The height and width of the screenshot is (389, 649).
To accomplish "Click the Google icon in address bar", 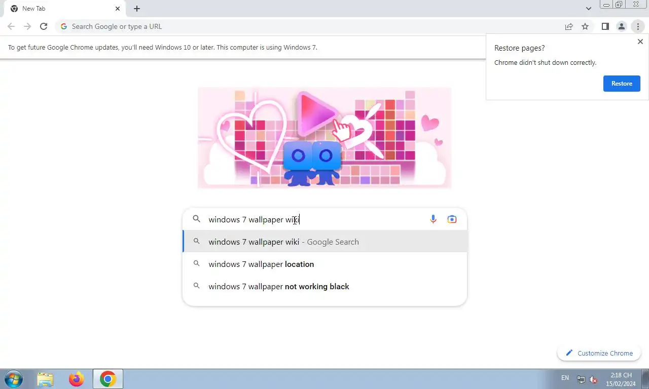I will (x=64, y=26).
